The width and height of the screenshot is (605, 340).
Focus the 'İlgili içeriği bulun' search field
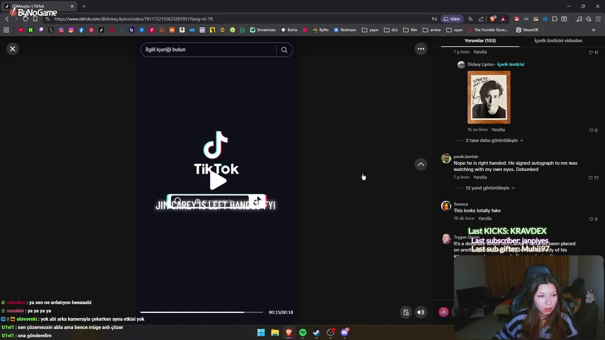click(208, 50)
